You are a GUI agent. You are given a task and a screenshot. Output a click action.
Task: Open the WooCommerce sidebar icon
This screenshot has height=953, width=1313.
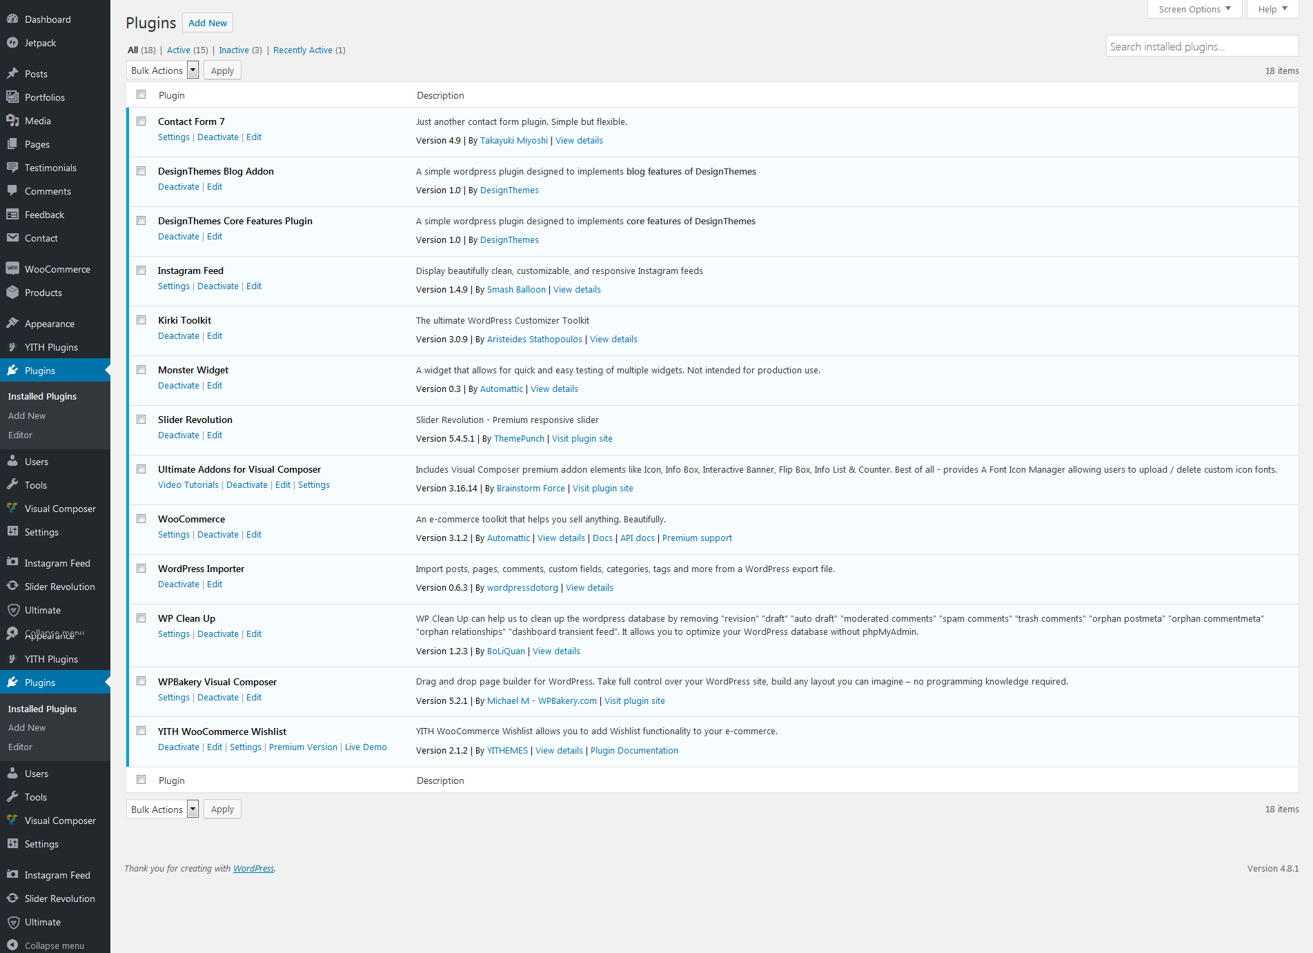[12, 269]
